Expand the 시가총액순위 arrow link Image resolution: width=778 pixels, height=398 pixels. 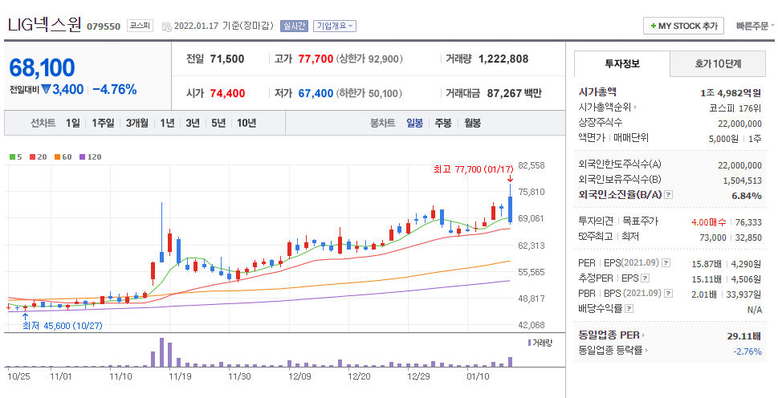(608, 107)
